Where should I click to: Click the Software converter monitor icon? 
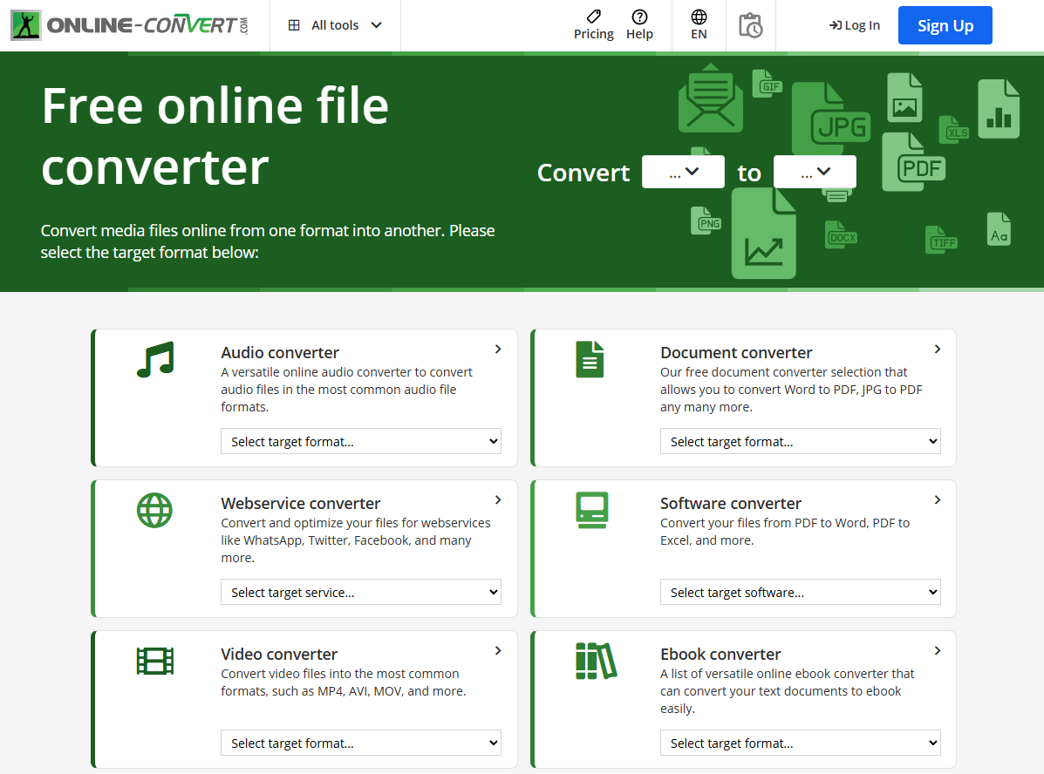click(590, 510)
